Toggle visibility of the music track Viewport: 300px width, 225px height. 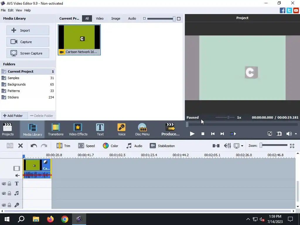[x=4, y=193]
